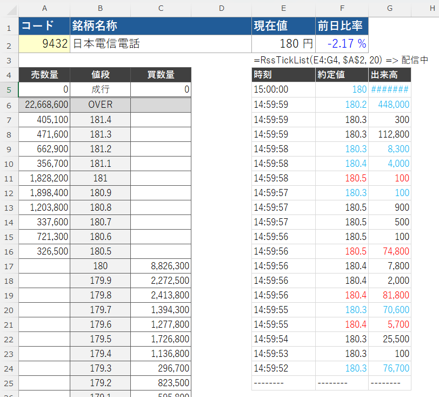This screenshot has height=397, width=439.
Task: Click the 時刻 header cell
Action: 284,75
